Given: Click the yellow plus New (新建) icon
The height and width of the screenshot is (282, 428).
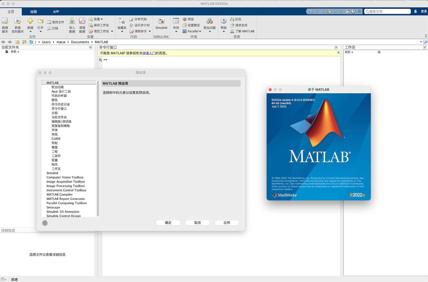Looking at the screenshot, I should 30,21.
